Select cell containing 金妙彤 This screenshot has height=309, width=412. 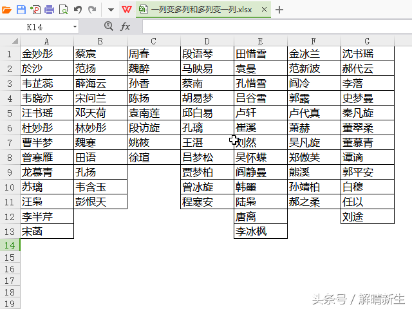point(47,54)
